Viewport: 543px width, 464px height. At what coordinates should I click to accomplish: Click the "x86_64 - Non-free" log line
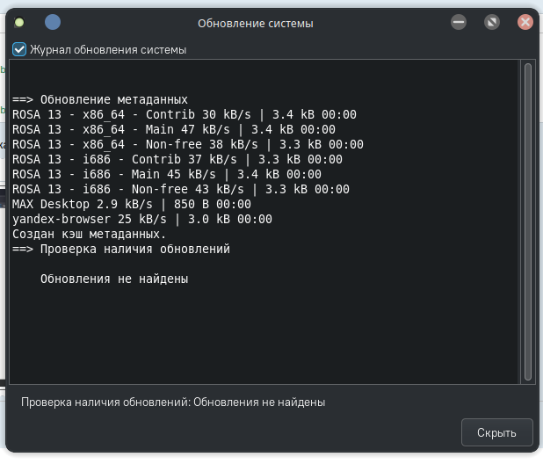(x=188, y=144)
